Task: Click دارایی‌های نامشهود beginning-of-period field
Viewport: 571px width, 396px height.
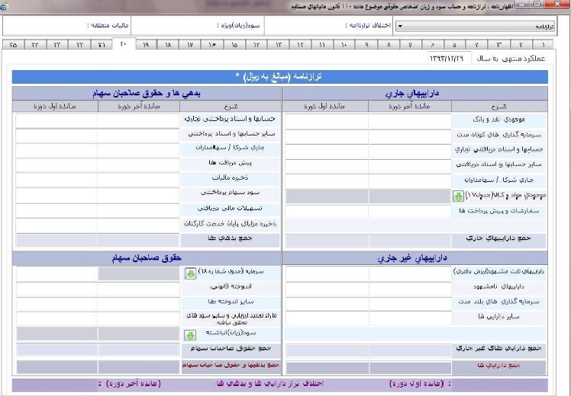Action: (x=327, y=289)
